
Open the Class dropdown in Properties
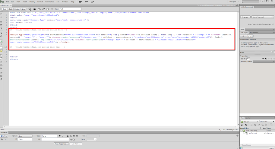[x=49, y=136]
